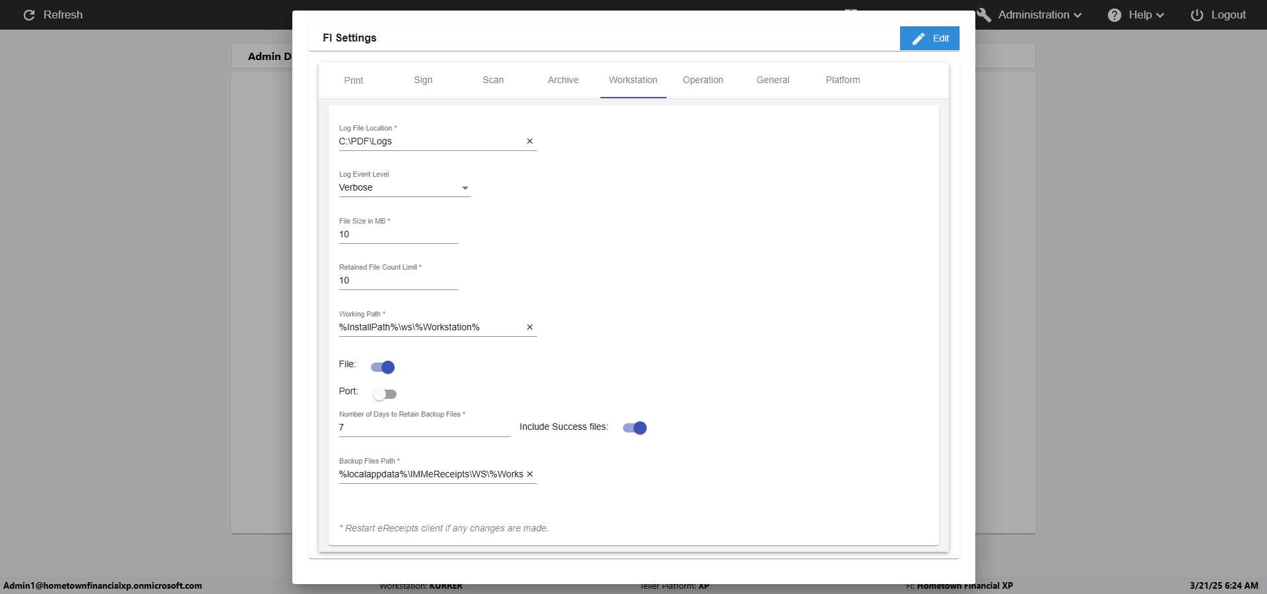Click the Refresh text label
The width and height of the screenshot is (1267, 594).
point(63,15)
